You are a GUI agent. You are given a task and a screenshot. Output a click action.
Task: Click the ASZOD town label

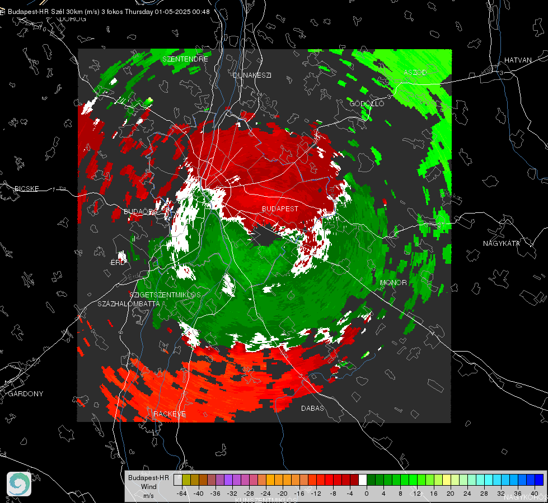(415, 72)
